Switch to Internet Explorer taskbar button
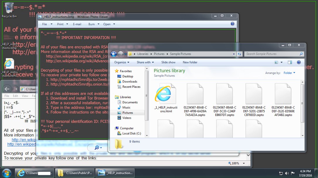318x178 pixels. point(35,173)
